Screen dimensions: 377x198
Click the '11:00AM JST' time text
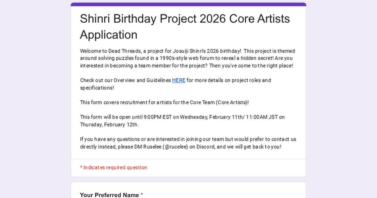click(262, 117)
